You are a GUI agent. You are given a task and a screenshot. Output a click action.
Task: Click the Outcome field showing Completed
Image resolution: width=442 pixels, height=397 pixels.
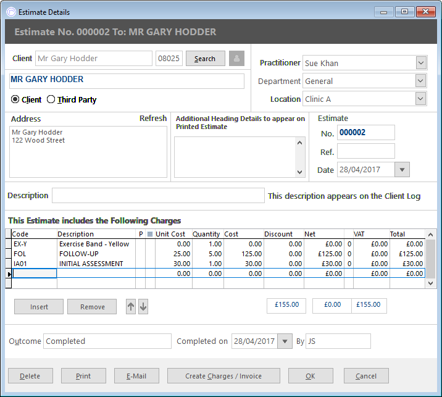[107, 341]
